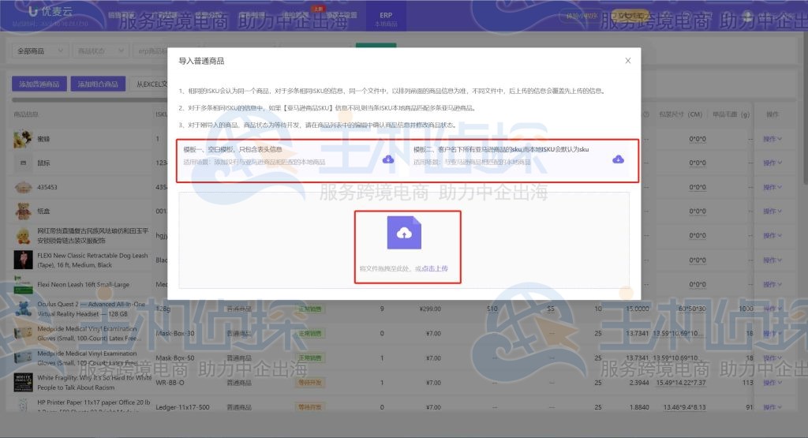Viewport: 808px width, 438px height.
Task: Click the 15.49*14.22*7.37 package size cell
Action: pyautogui.click(x=681, y=383)
